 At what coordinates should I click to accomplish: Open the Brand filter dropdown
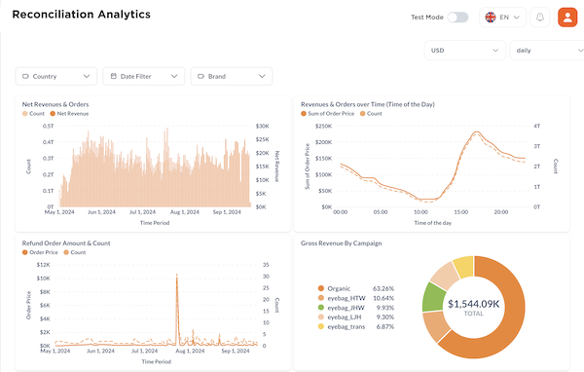click(232, 76)
